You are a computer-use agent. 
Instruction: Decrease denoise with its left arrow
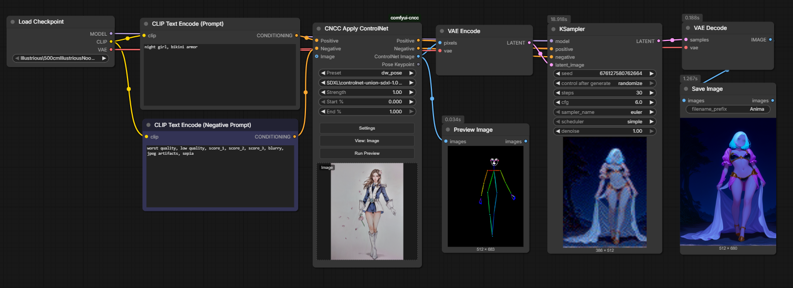click(558, 131)
